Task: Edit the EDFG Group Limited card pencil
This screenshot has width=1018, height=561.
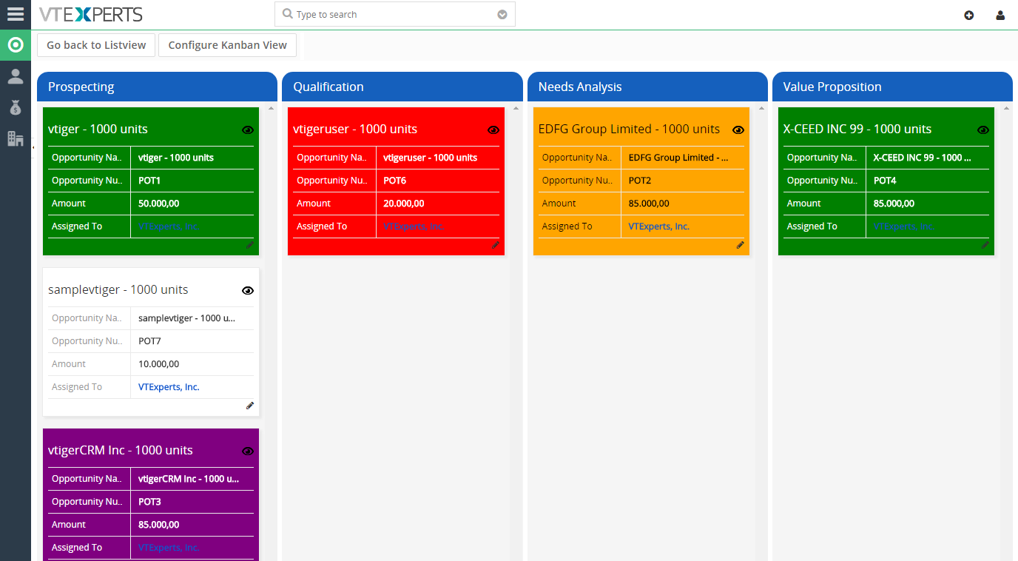Action: coord(741,245)
